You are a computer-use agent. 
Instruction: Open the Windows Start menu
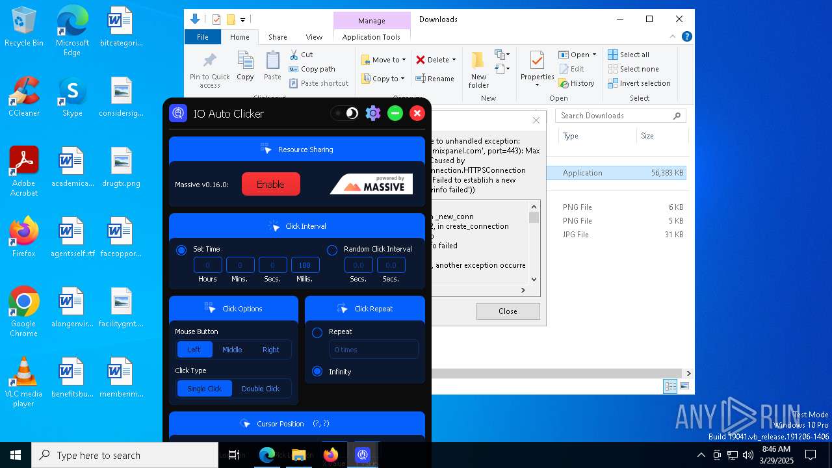click(16, 455)
